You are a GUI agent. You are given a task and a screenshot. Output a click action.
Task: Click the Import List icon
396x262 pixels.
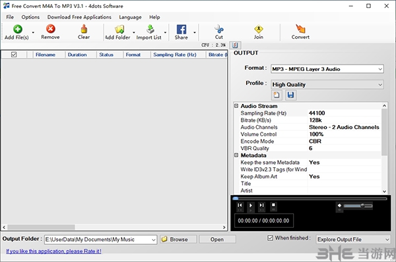[x=150, y=29]
